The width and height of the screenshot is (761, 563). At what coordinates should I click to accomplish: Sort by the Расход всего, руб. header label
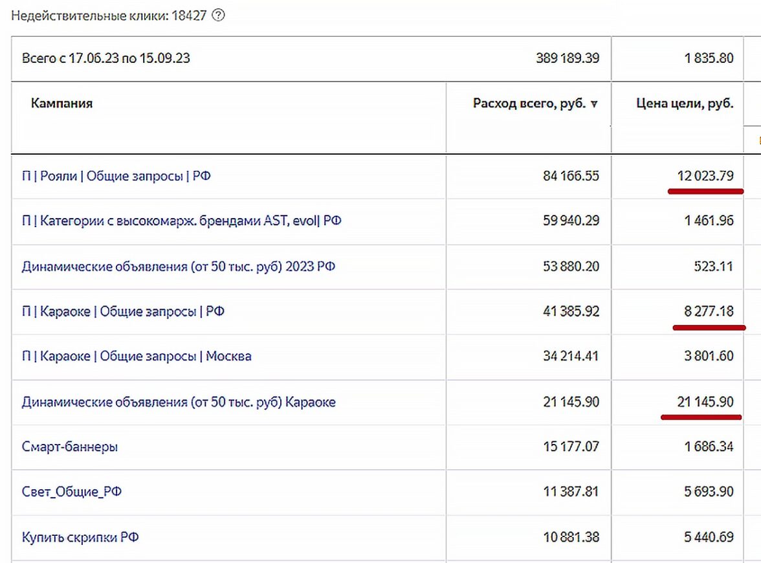click(529, 104)
